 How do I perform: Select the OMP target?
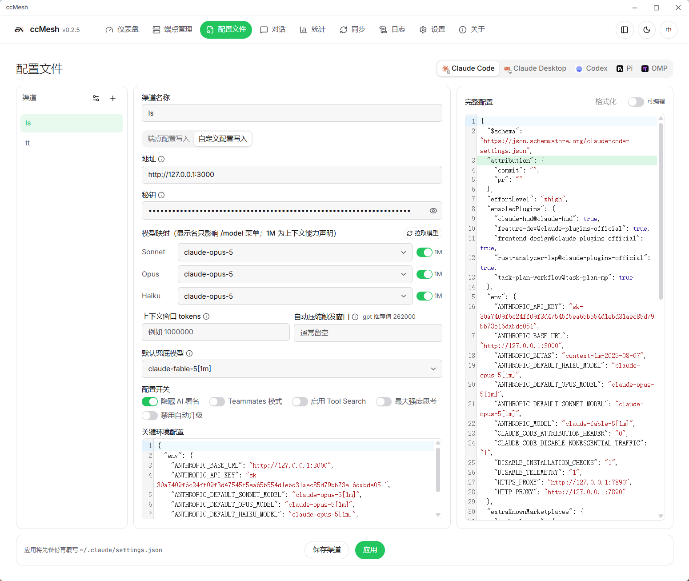click(654, 68)
